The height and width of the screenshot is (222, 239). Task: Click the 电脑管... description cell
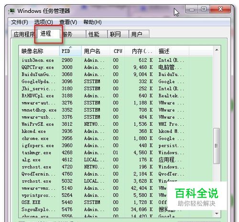(x=170, y=67)
